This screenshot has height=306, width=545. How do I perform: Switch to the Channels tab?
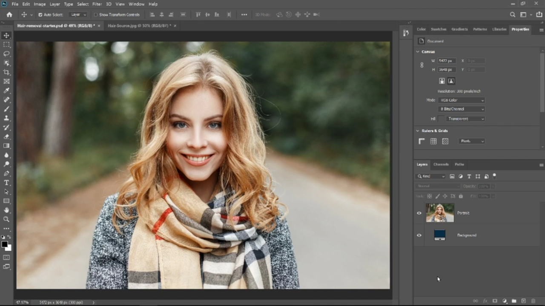[441, 164]
